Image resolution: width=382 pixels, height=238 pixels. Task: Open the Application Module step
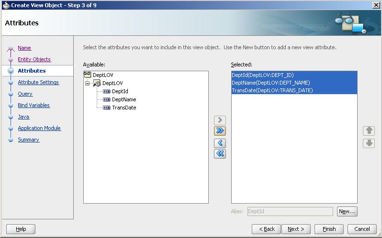click(39, 128)
